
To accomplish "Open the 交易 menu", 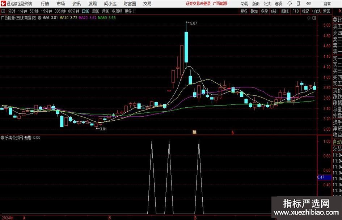I will 147,4.
